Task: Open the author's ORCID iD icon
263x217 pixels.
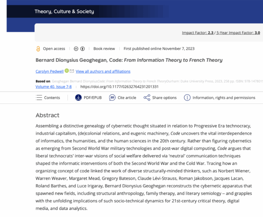Action: point(67,71)
